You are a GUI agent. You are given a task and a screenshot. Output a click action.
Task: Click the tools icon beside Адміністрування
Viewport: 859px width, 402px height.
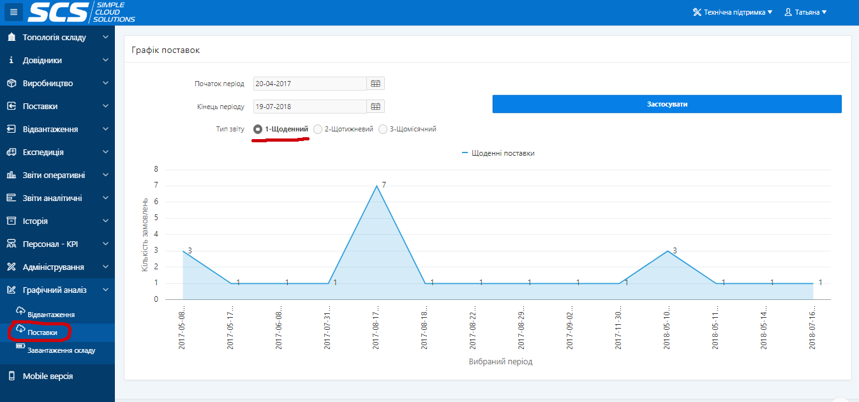11,267
